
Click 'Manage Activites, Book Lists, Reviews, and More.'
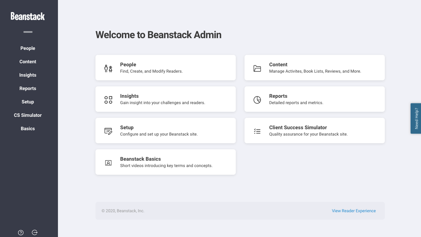pyautogui.click(x=315, y=71)
